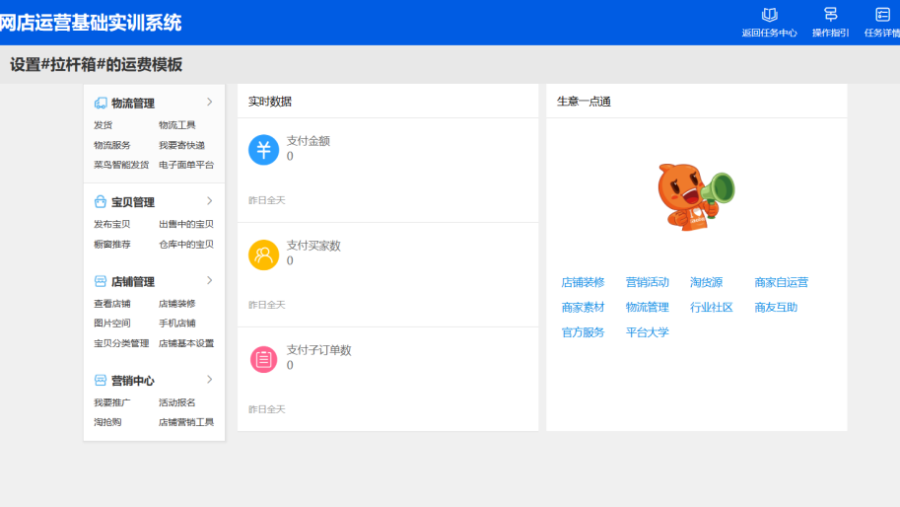Select 橱窗推荐 in sidebar
Image resolution: width=900 pixels, height=507 pixels.
click(112, 244)
